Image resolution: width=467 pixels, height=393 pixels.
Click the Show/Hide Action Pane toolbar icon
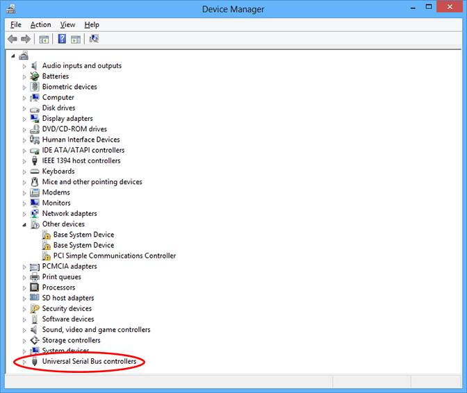tap(76, 39)
